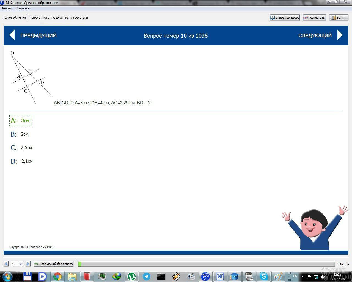The image size is (352, 282).
Task: Open Google Chrome from the taskbar
Action: click(57, 276)
